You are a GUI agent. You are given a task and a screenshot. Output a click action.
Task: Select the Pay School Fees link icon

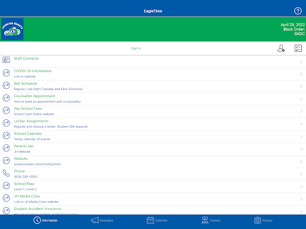pyautogui.click(x=6, y=110)
